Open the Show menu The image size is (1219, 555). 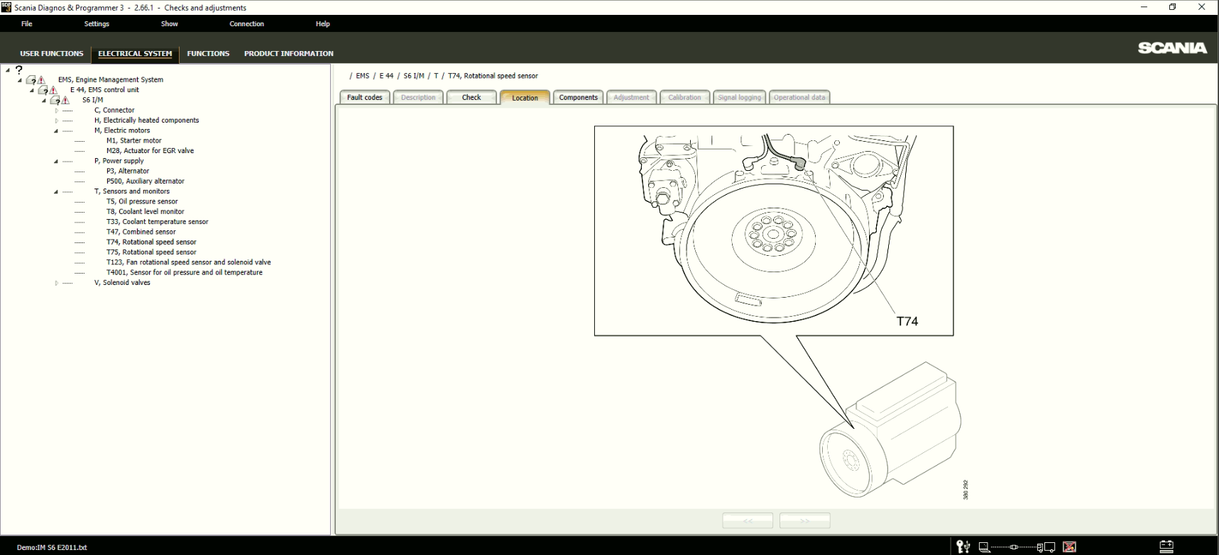170,23
